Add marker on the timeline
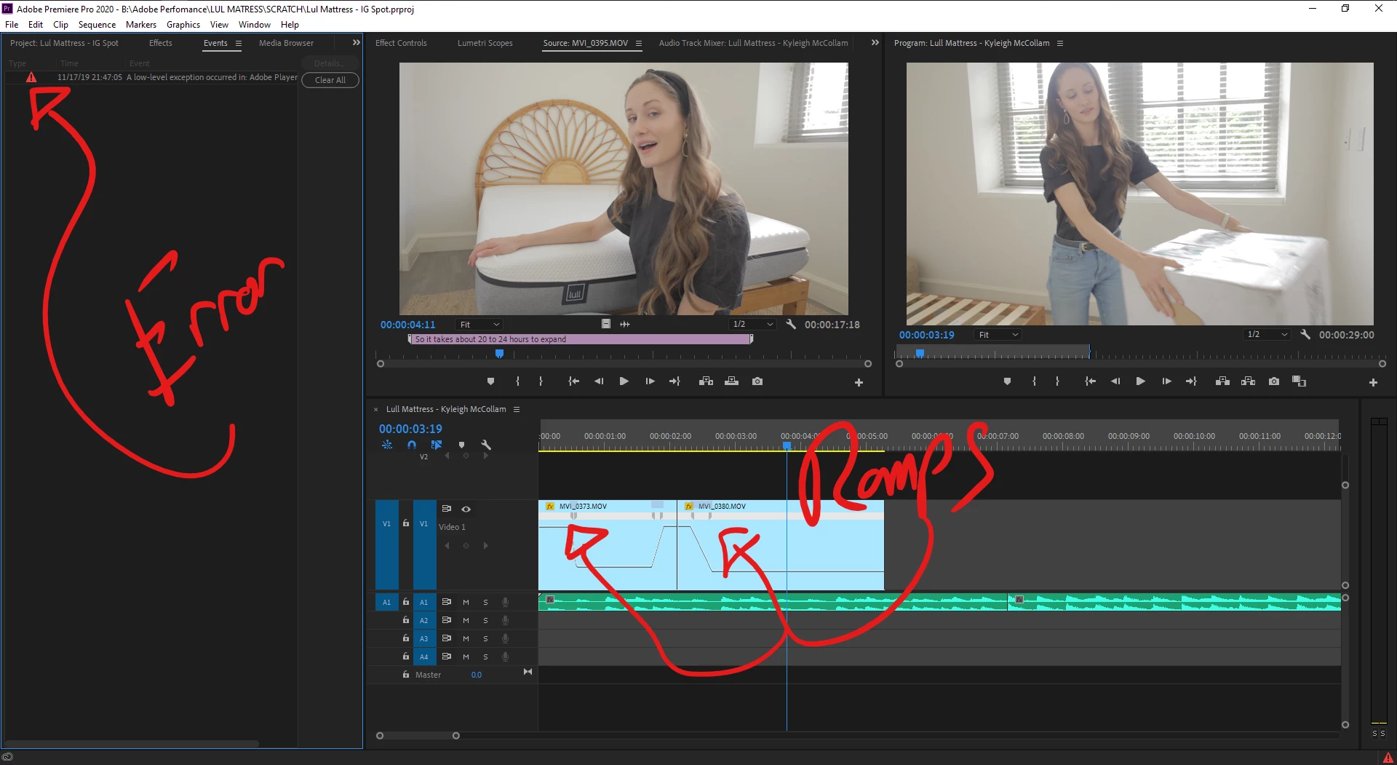This screenshot has width=1397, height=765. tap(461, 445)
